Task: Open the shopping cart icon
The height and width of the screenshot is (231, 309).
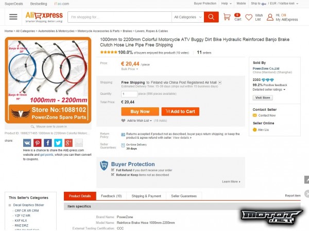Action: (x=227, y=17)
